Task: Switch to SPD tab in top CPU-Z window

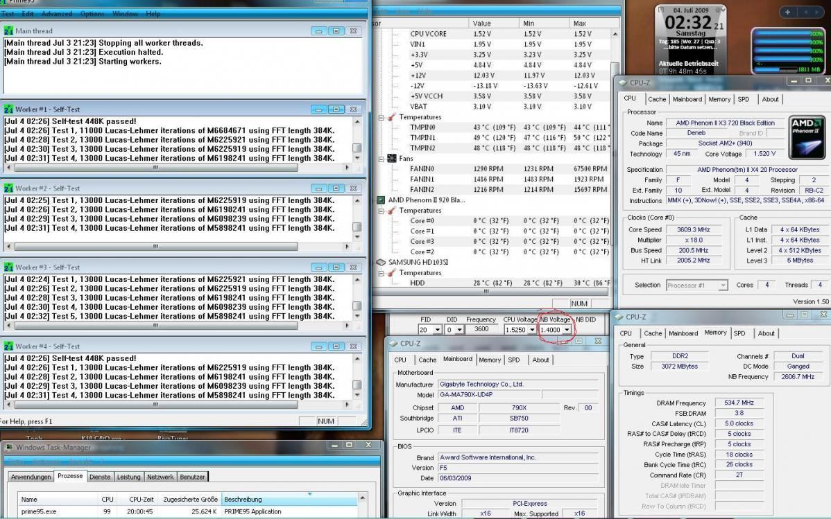Action: 744,99
